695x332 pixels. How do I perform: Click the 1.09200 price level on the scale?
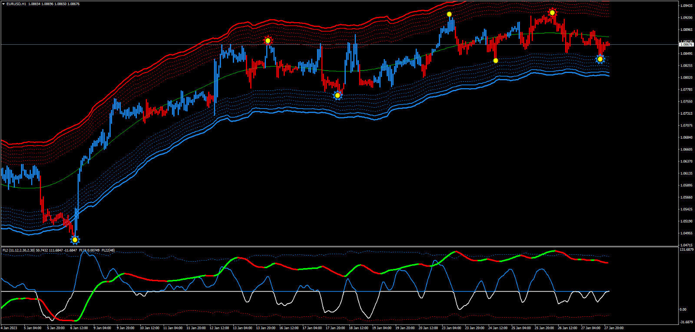coord(686,18)
